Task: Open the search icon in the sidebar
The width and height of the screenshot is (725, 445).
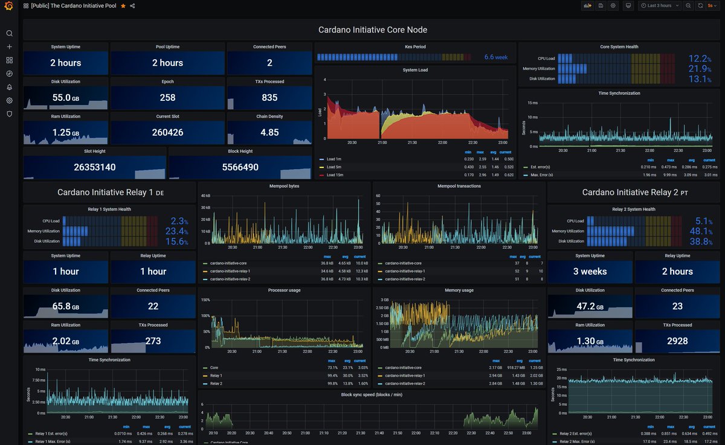Action: coord(9,33)
